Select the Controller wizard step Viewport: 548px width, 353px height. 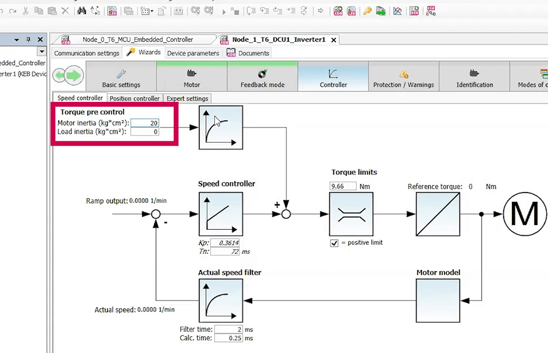(333, 77)
